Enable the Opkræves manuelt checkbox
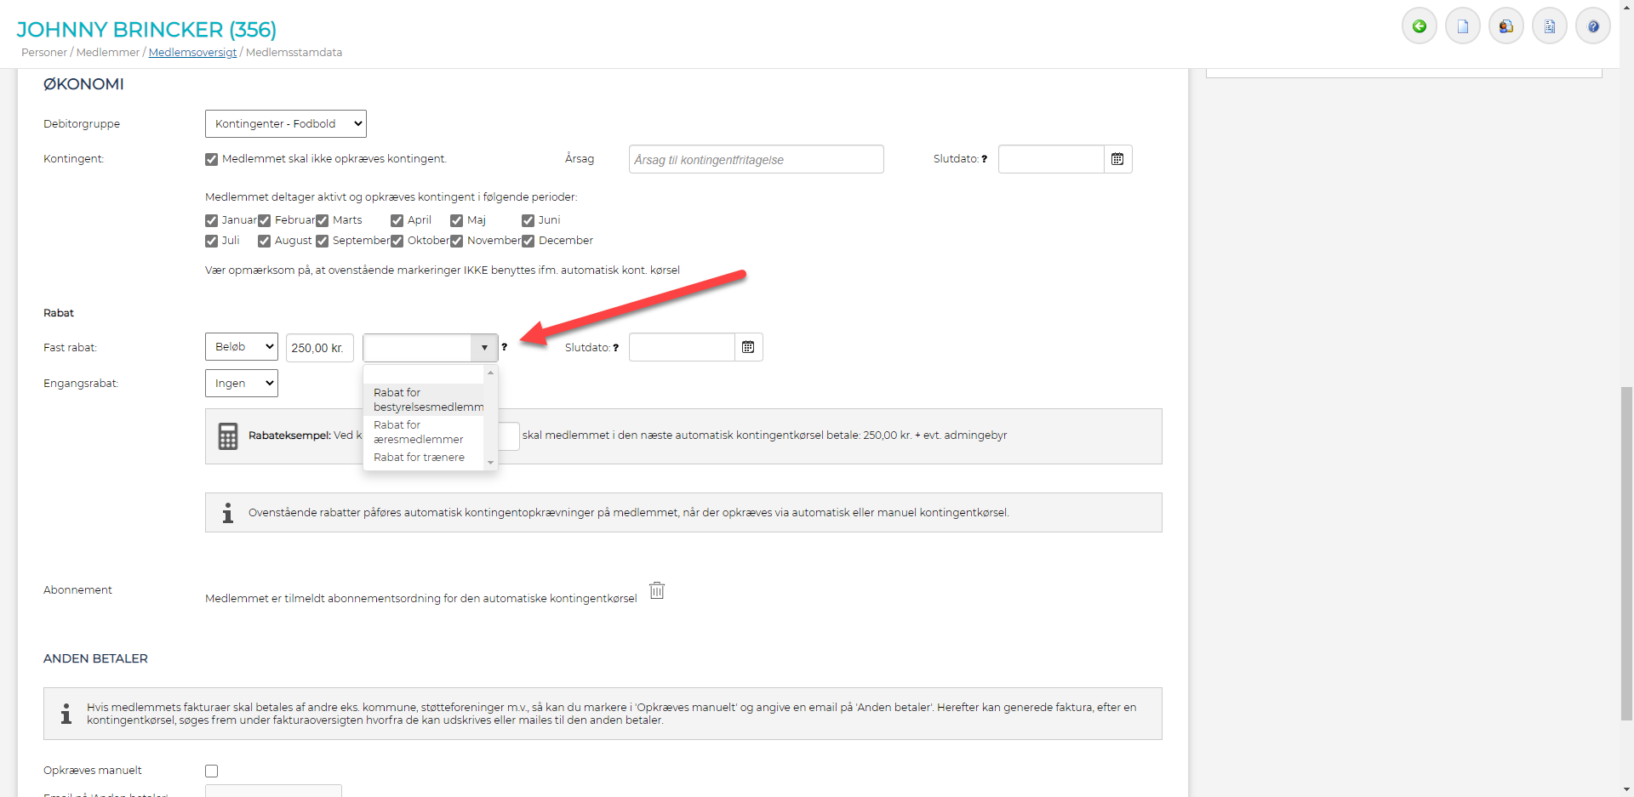Screen dimensions: 1634x797 point(212,771)
